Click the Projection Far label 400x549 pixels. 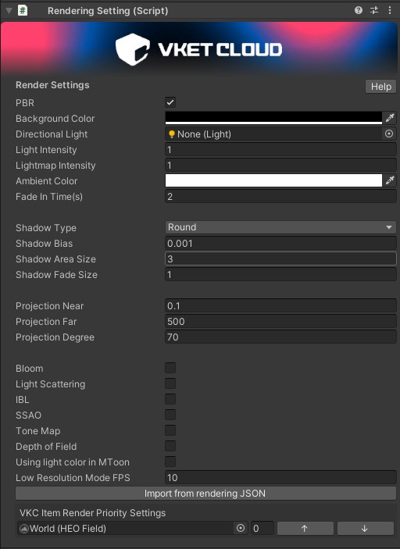(46, 322)
